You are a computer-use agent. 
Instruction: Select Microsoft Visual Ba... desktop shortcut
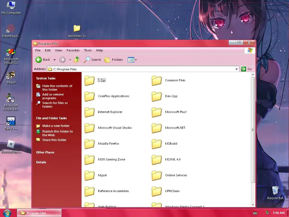(x=11, y=102)
